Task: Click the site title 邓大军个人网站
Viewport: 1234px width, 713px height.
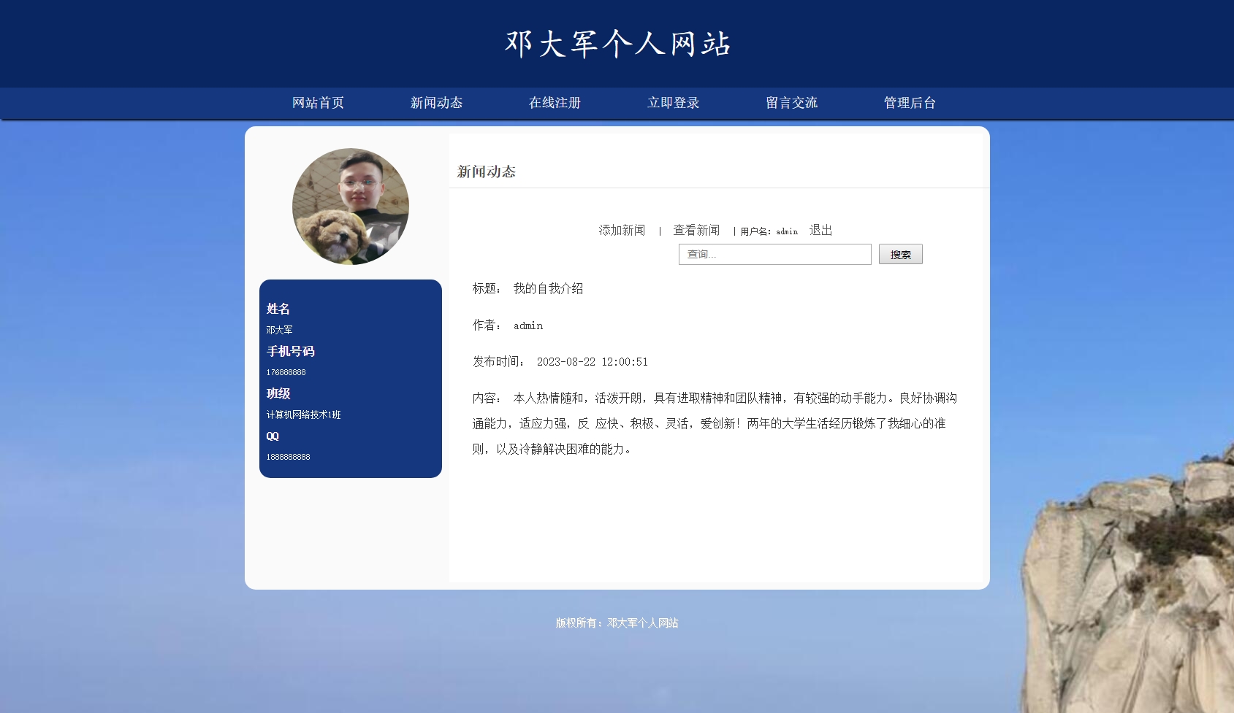Action: pos(617,44)
